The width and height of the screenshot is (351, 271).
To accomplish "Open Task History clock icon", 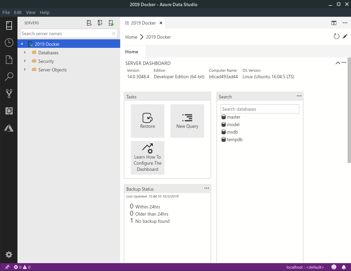I will [x=9, y=42].
